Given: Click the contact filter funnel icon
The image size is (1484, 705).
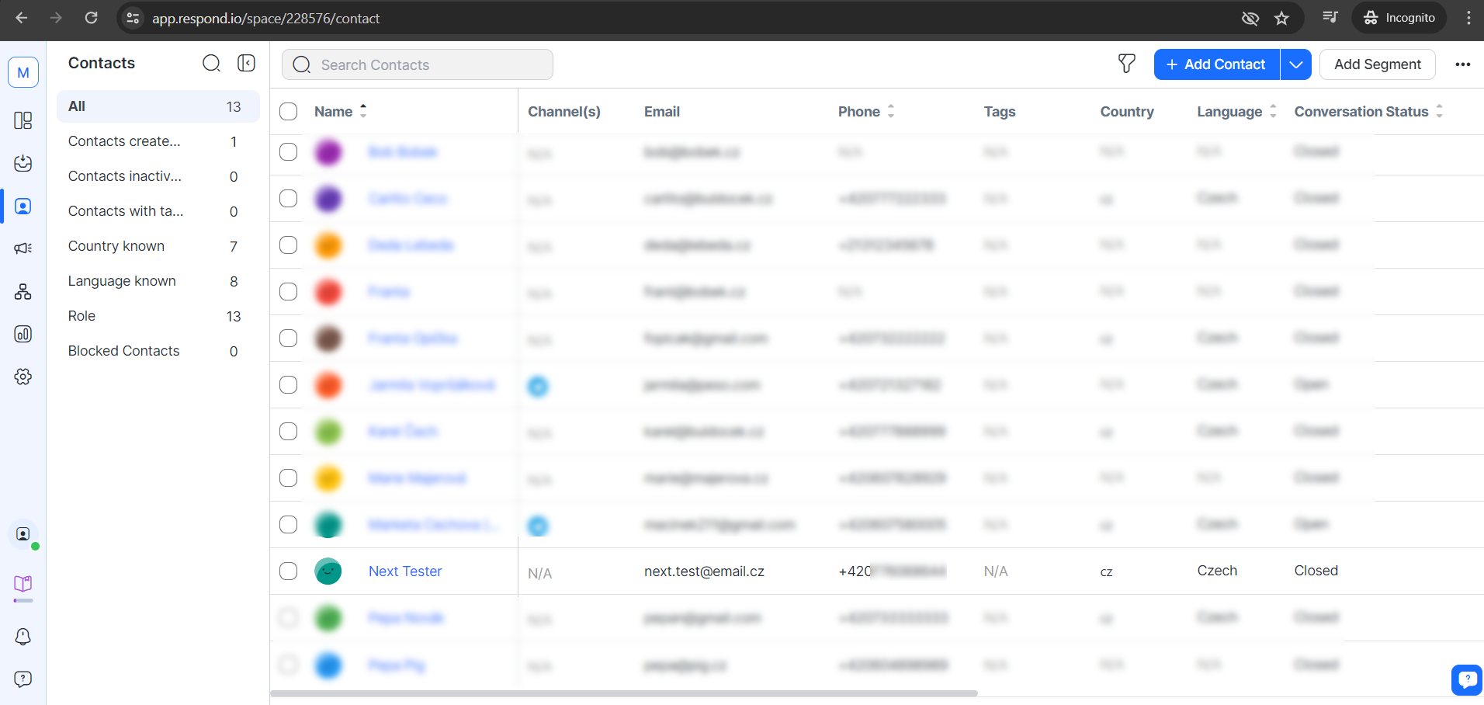Looking at the screenshot, I should 1126,64.
